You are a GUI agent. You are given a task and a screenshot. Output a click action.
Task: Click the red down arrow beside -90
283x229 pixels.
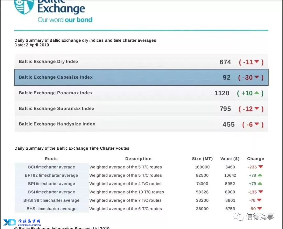(259, 208)
